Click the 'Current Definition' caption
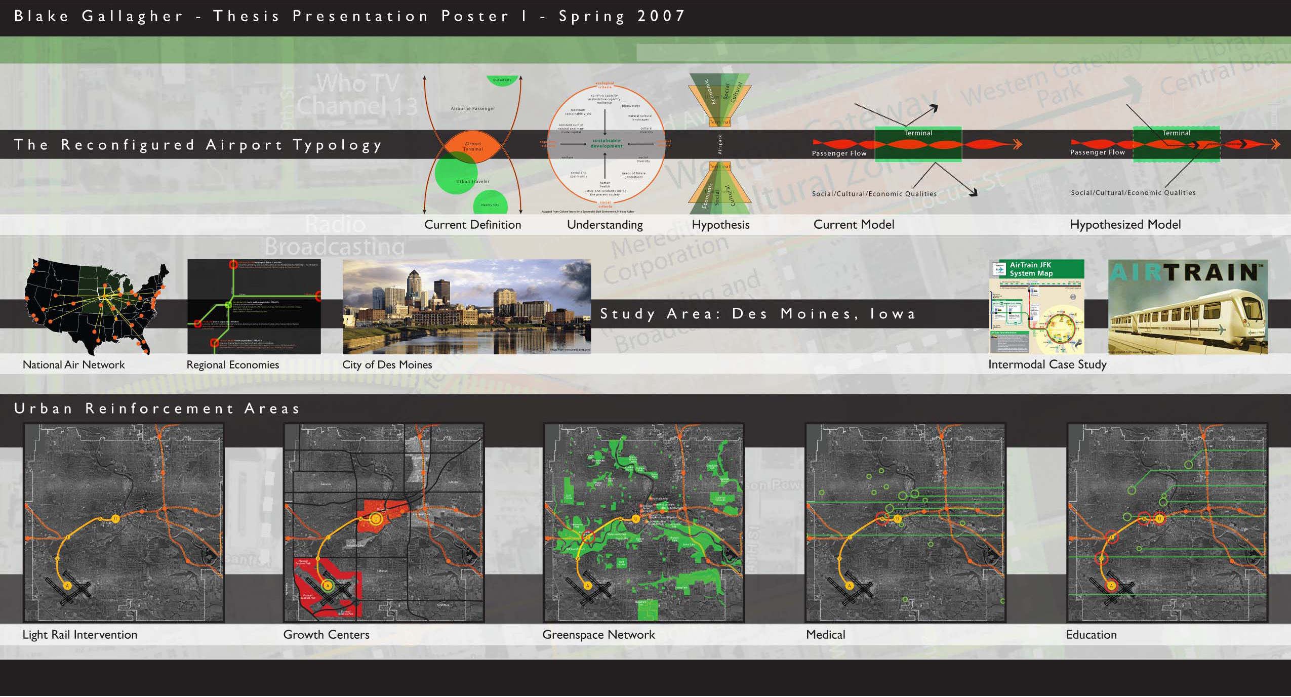The image size is (1291, 697). [x=472, y=225]
